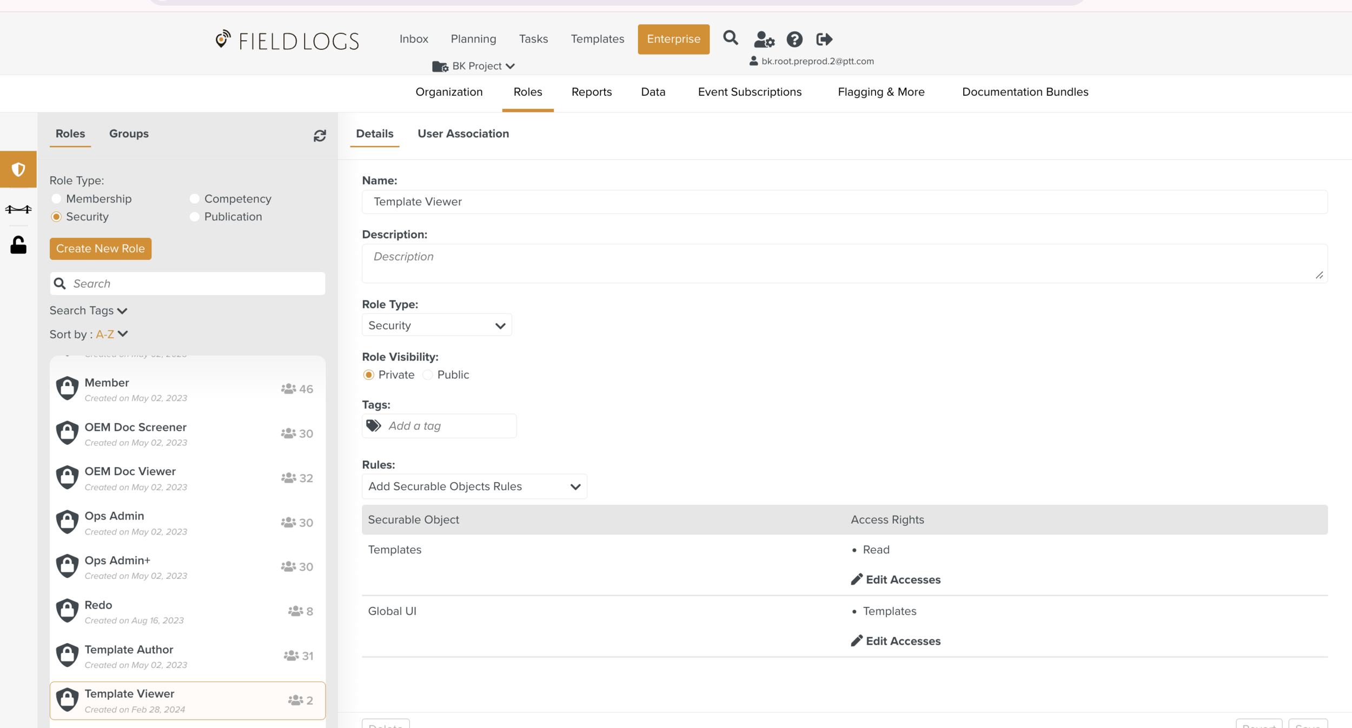
Task: Choose the Publication role type radio
Action: [x=195, y=217]
